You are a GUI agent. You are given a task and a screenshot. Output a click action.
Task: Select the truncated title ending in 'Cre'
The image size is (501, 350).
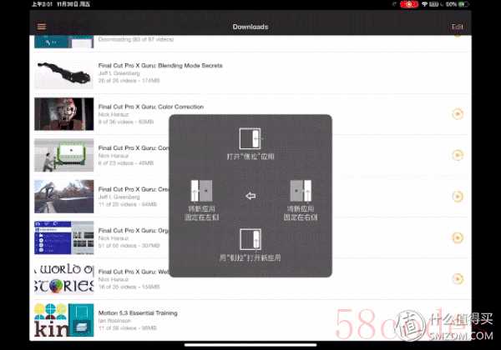coord(134,189)
